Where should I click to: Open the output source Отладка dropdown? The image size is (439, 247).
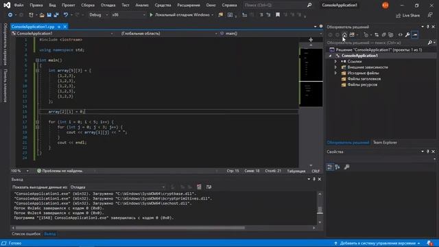pyautogui.click(x=117, y=187)
